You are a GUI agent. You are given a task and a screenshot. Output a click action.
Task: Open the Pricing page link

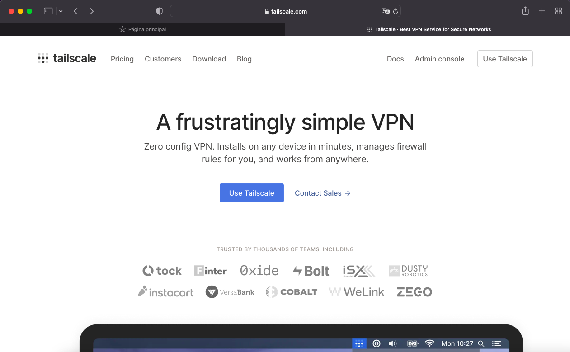coord(122,59)
